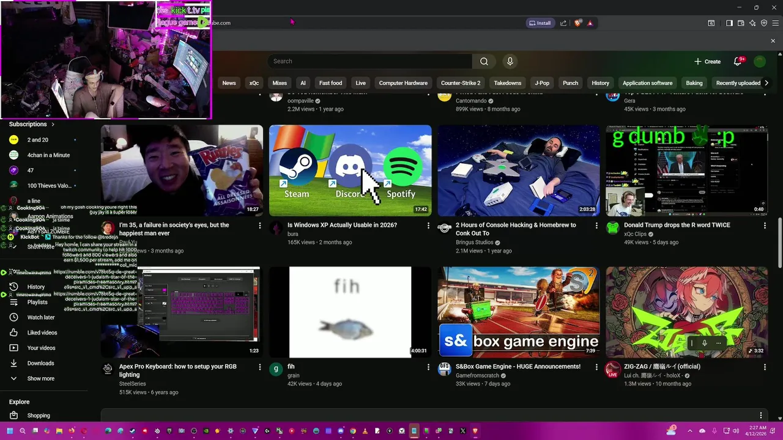Viewport: 783px width, 440px height.
Task: Start voice search with the microphone
Action: 510,61
